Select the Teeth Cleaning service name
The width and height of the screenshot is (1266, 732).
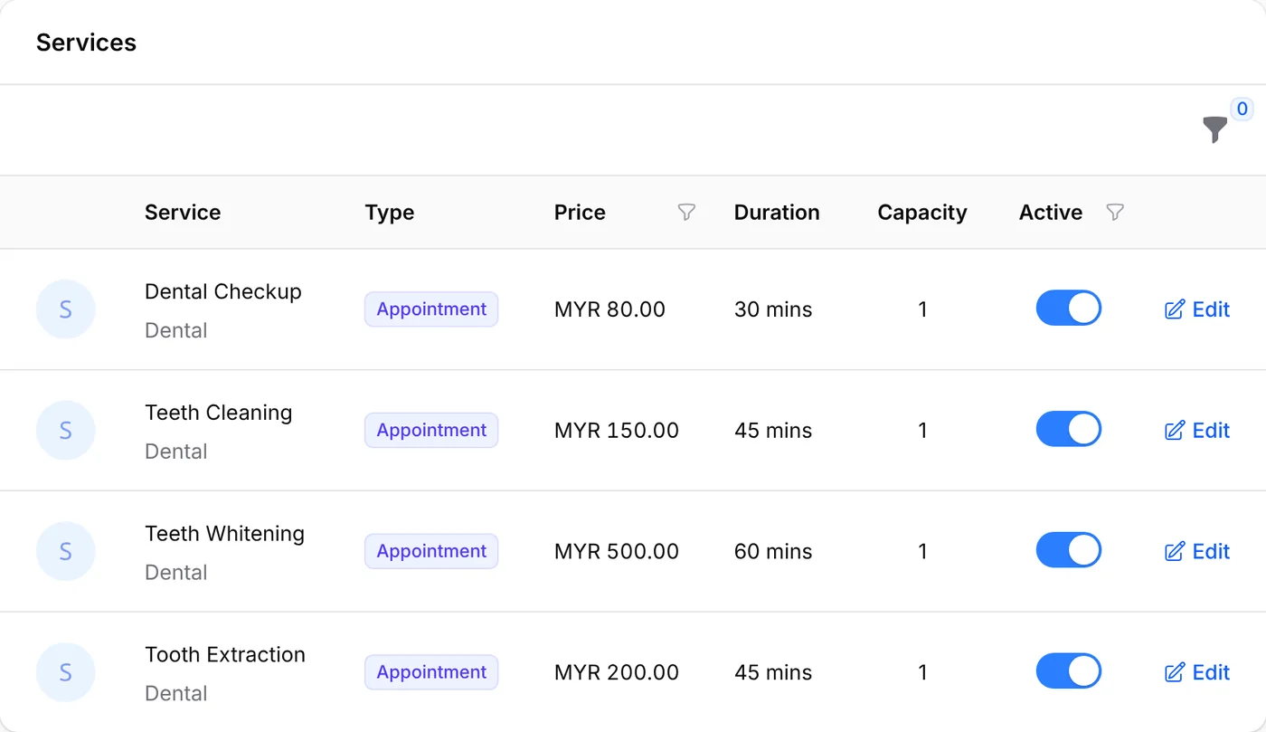pos(219,413)
